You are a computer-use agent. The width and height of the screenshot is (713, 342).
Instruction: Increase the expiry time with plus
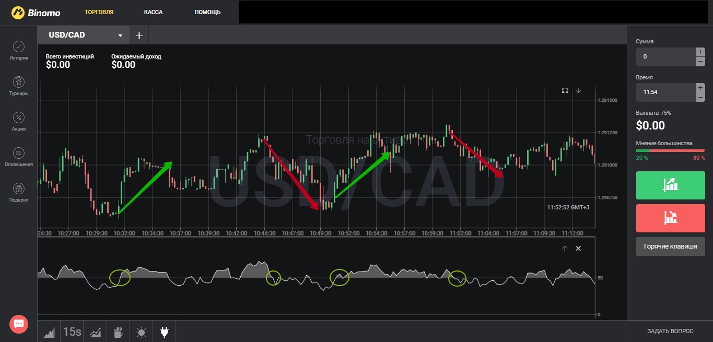tap(700, 87)
